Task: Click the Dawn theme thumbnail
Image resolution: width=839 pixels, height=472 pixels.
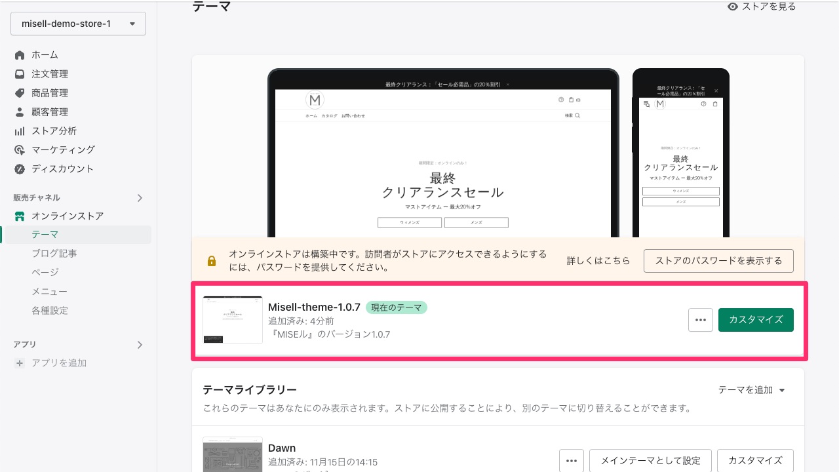Action: point(233,454)
